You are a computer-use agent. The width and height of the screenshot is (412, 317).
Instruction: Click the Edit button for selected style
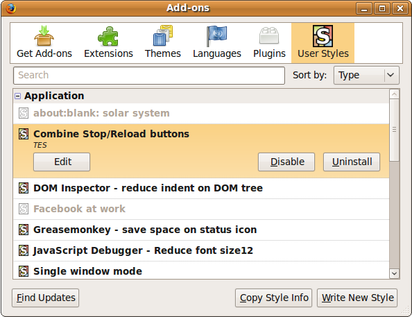point(62,162)
